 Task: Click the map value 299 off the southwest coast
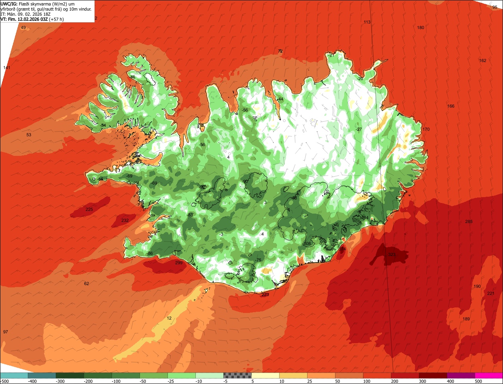[x=179, y=263]
